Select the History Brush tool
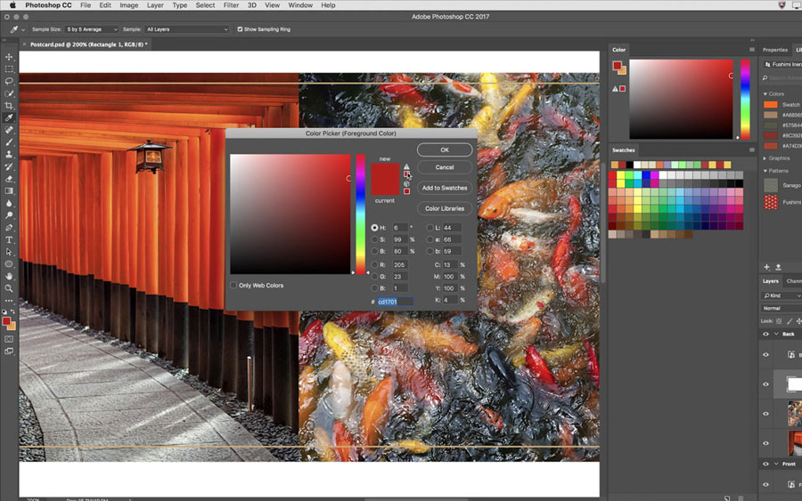This screenshot has height=501, width=802. pyautogui.click(x=9, y=166)
